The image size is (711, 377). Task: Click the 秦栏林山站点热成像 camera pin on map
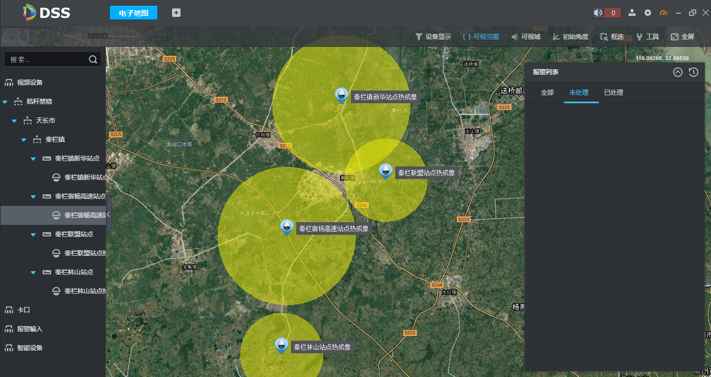click(x=282, y=345)
